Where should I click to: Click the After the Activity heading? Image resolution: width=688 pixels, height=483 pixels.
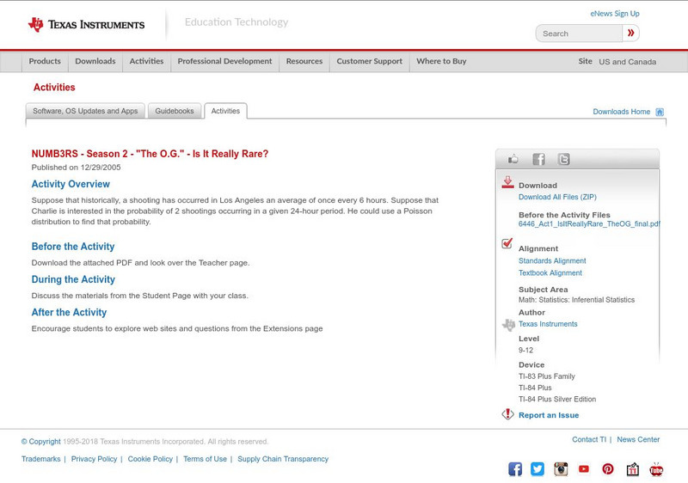(69, 312)
